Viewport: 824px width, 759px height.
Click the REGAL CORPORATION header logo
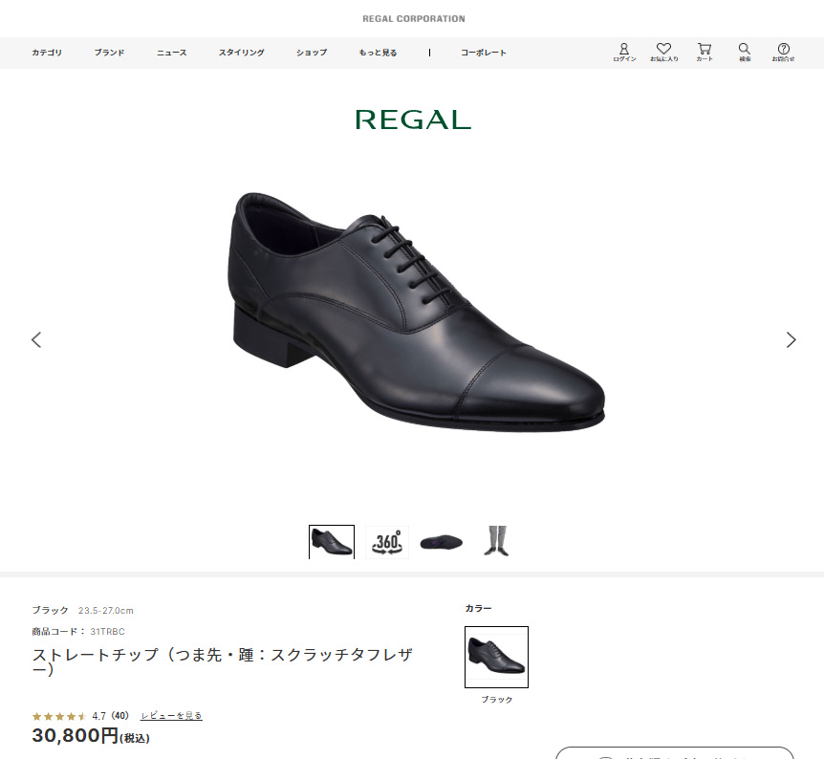tap(414, 19)
